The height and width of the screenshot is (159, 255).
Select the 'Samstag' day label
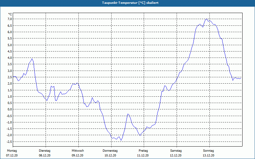coord(176,151)
